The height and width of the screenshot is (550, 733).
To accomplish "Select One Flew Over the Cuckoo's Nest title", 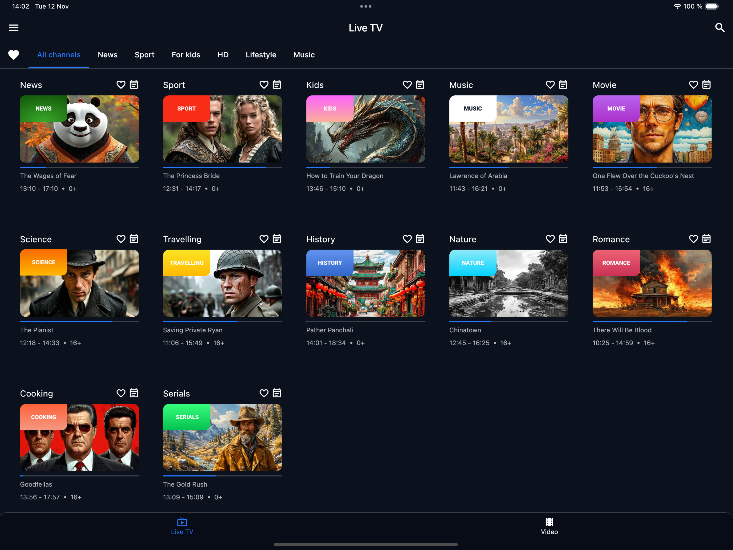I will tap(643, 176).
